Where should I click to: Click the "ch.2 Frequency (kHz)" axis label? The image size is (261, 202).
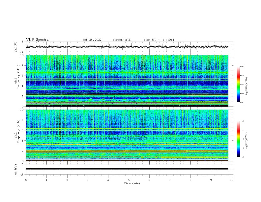17,131
